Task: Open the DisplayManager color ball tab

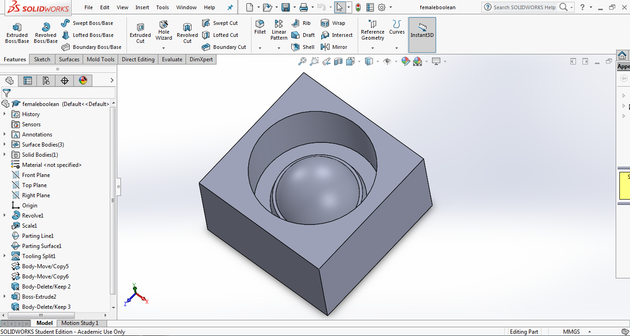Action: (x=83, y=81)
